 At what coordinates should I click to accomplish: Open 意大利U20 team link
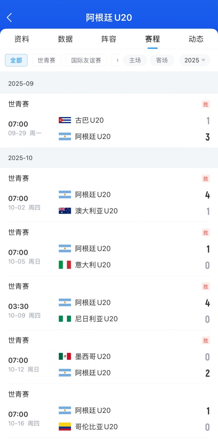93,265
